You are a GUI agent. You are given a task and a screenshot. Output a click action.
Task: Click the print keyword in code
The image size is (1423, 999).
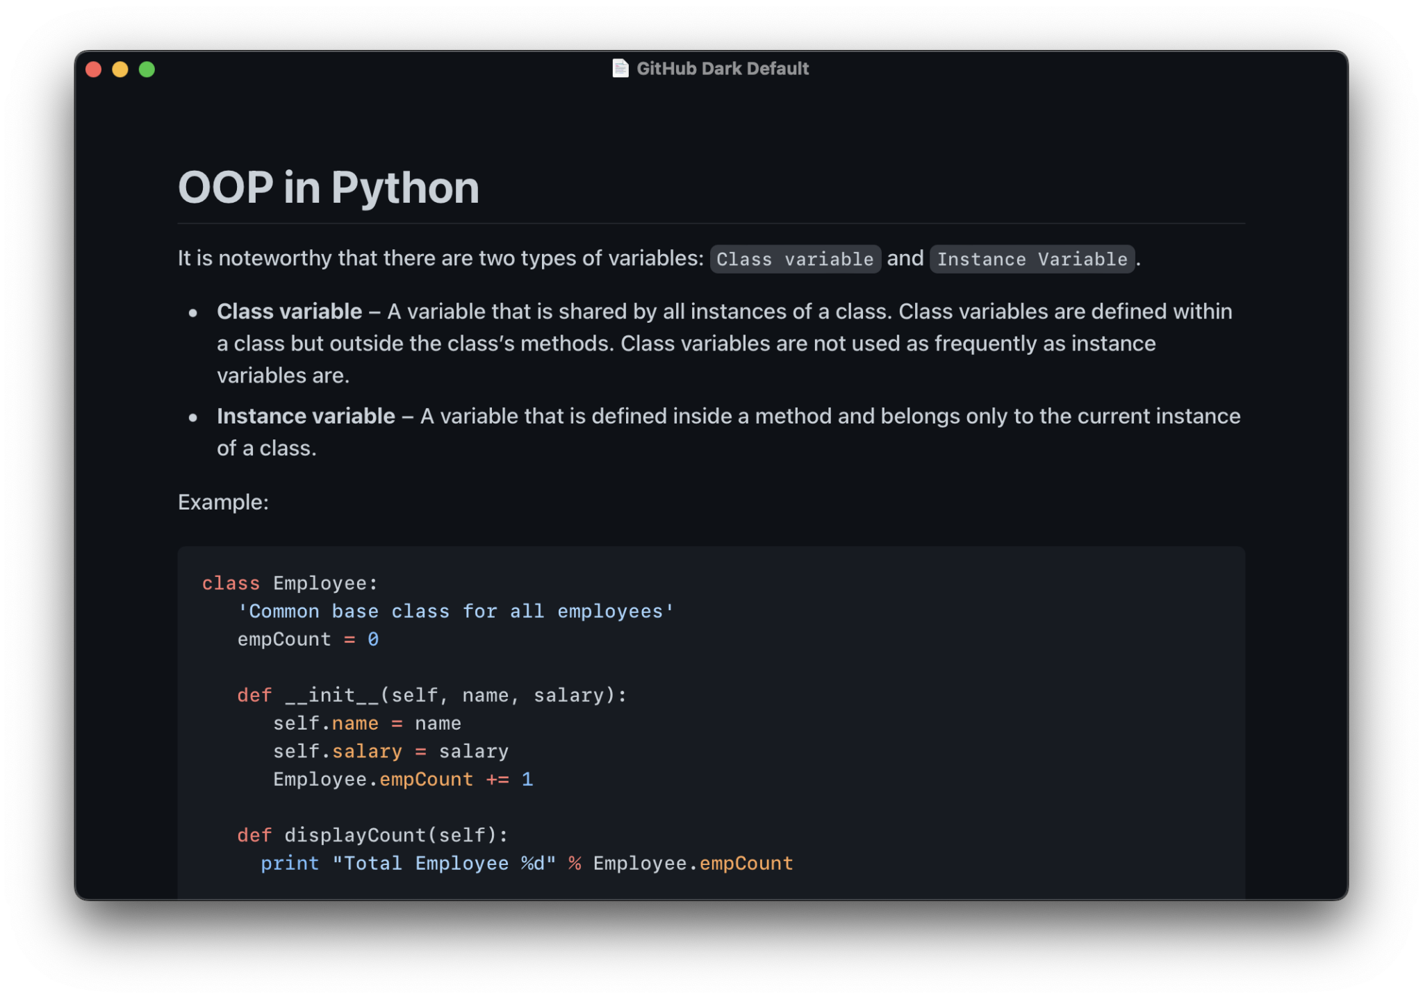[x=290, y=863]
